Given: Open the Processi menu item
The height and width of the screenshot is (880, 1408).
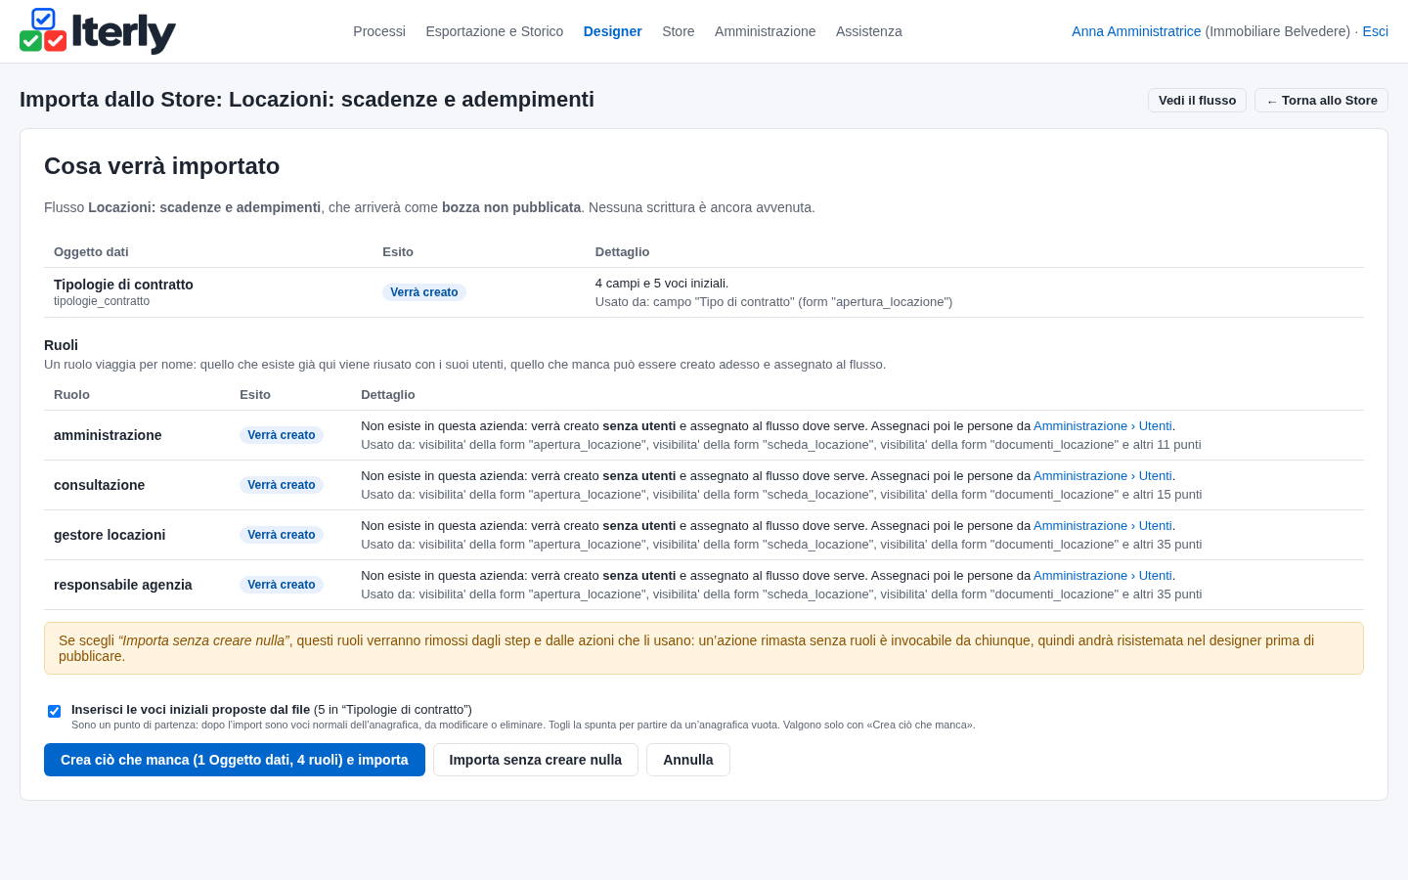Looking at the screenshot, I should (x=379, y=31).
